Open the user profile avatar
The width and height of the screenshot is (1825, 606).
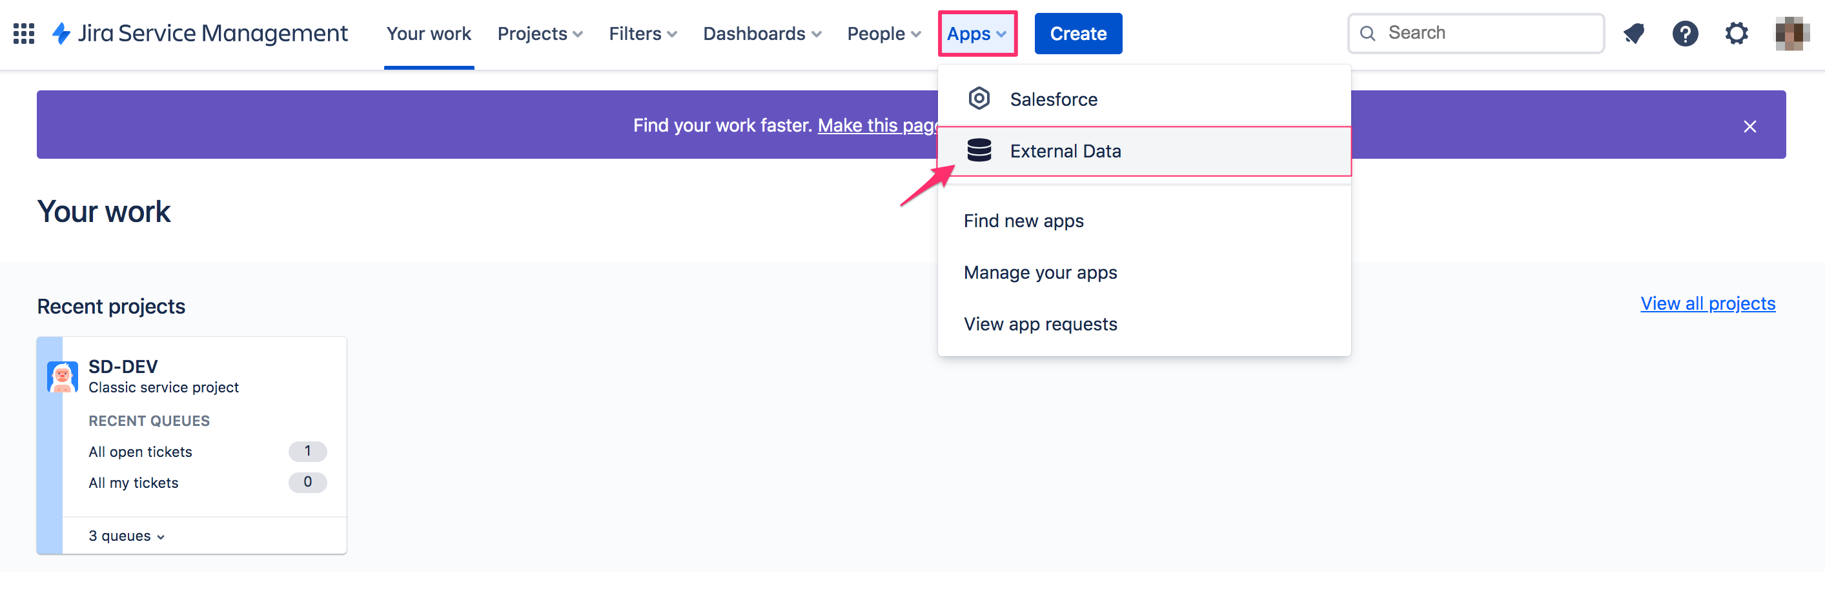point(1791,34)
